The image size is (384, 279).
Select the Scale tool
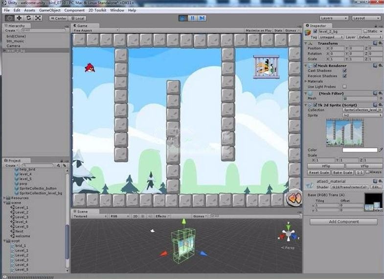(x=38, y=18)
